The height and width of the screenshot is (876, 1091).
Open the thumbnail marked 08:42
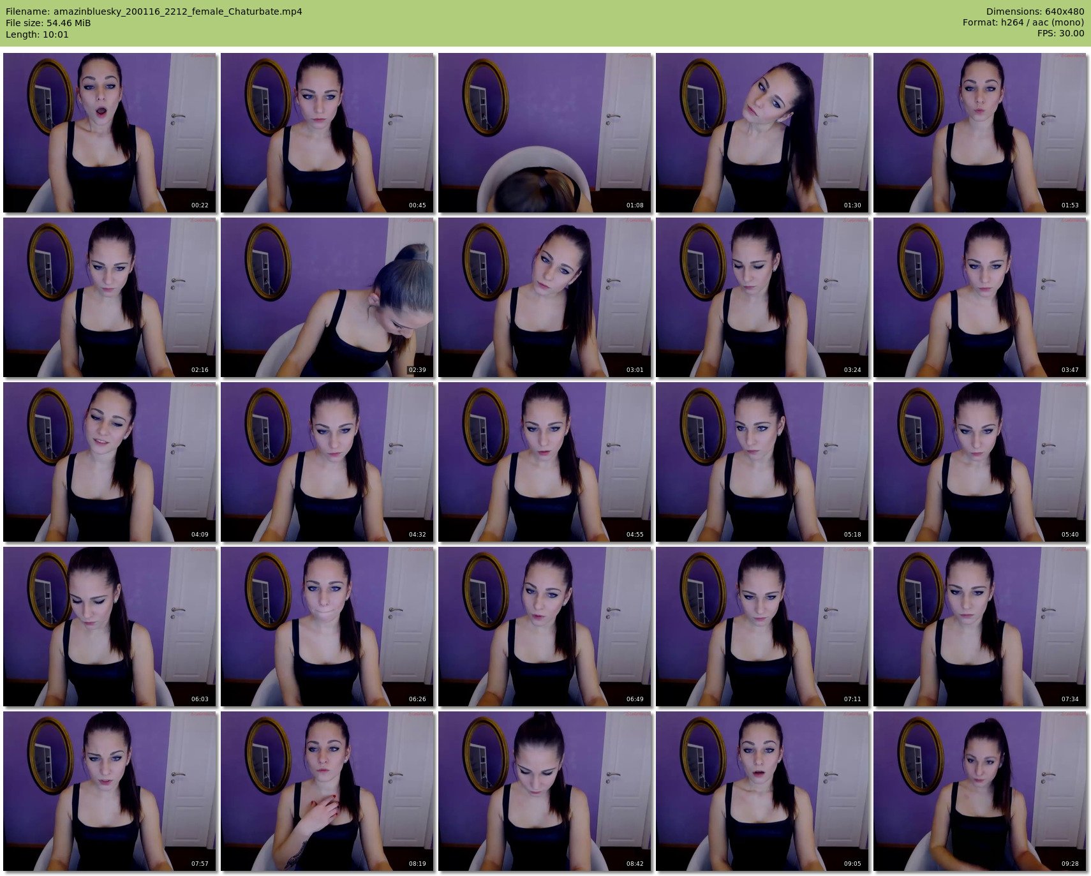coord(545,791)
